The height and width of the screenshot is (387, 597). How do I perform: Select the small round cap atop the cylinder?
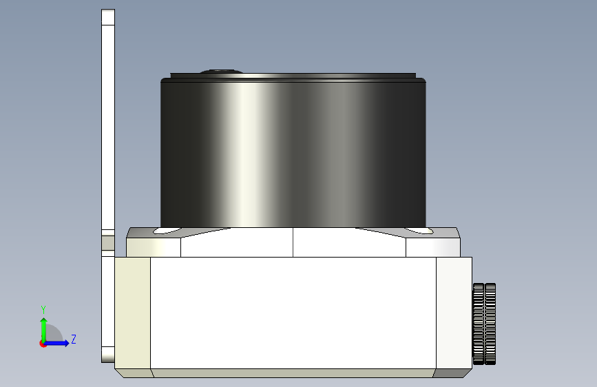pyautogui.click(x=221, y=71)
